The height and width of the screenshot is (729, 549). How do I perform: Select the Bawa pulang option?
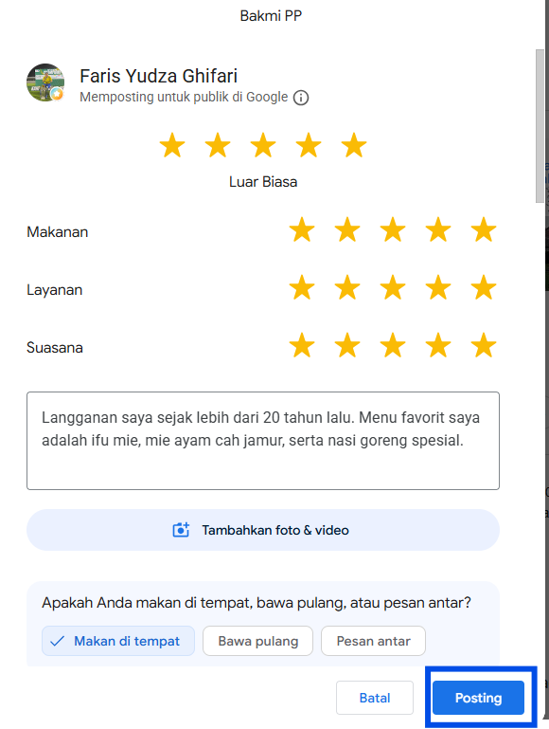(258, 641)
